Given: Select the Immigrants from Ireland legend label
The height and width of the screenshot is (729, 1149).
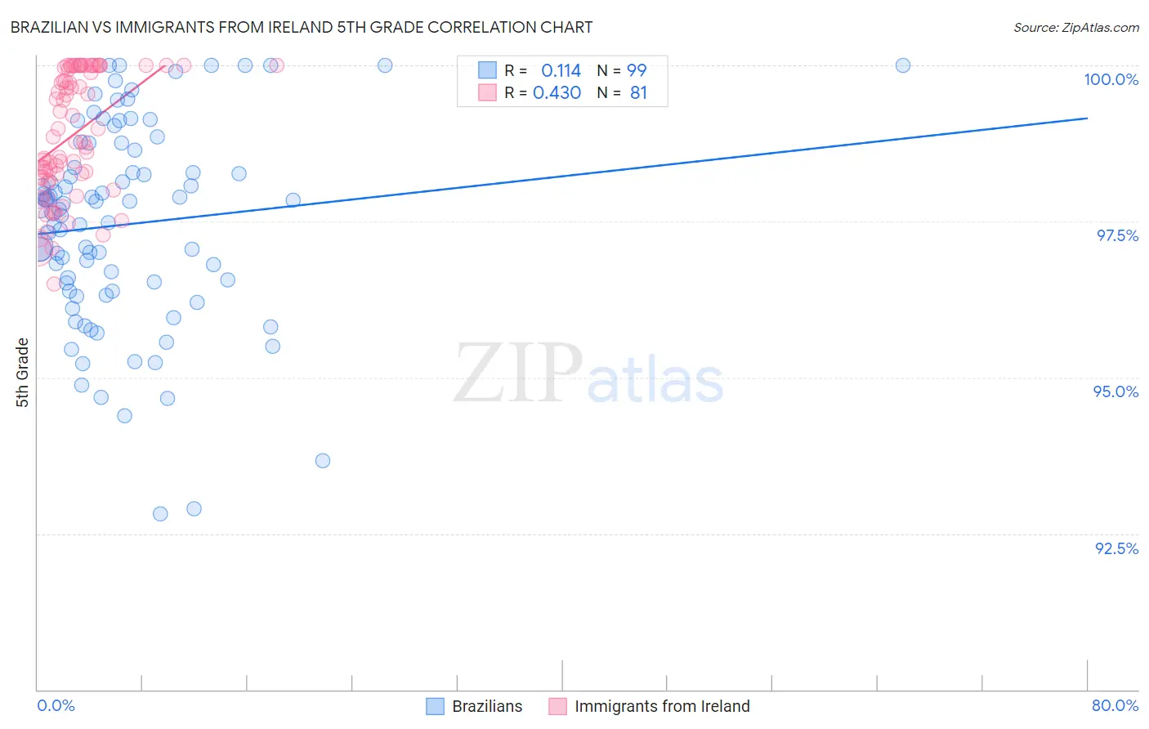Looking at the screenshot, I should (x=662, y=706).
